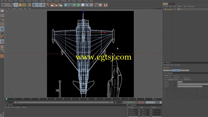Screen dimensions: 208x117
Task: Click play backward button
Action: coord(129,102)
